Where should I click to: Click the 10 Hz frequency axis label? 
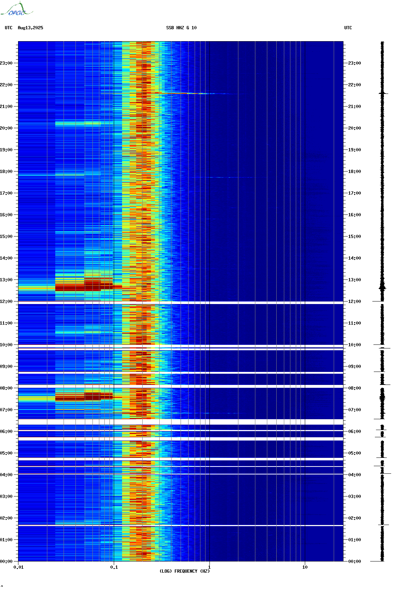305,567
